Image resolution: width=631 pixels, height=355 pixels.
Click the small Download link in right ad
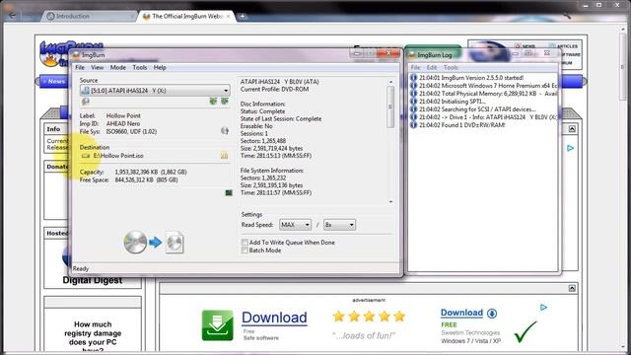(x=461, y=313)
